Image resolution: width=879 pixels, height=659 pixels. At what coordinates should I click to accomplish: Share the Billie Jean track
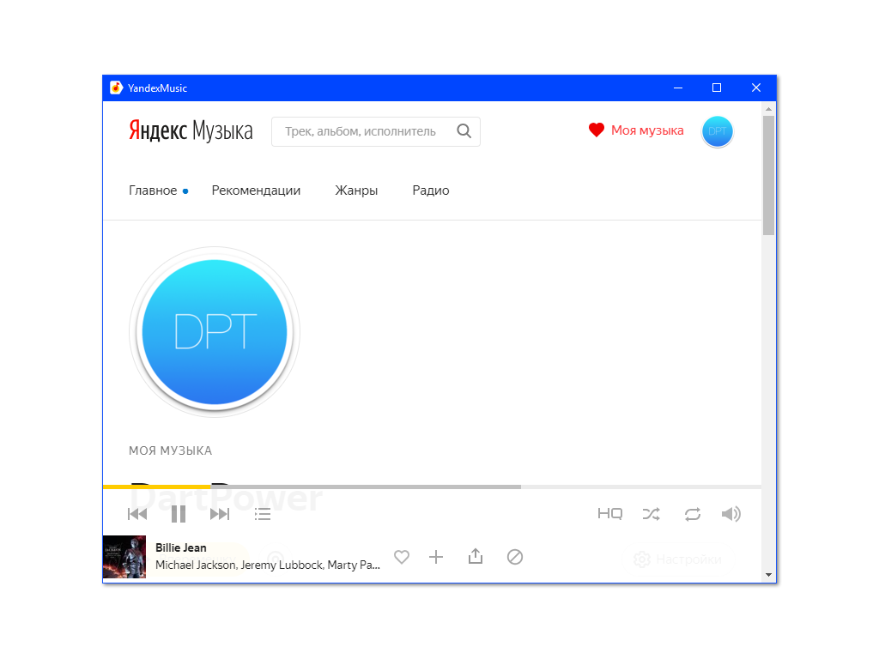click(476, 556)
